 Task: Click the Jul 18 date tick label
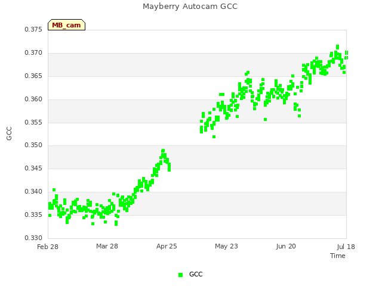[346, 247]
